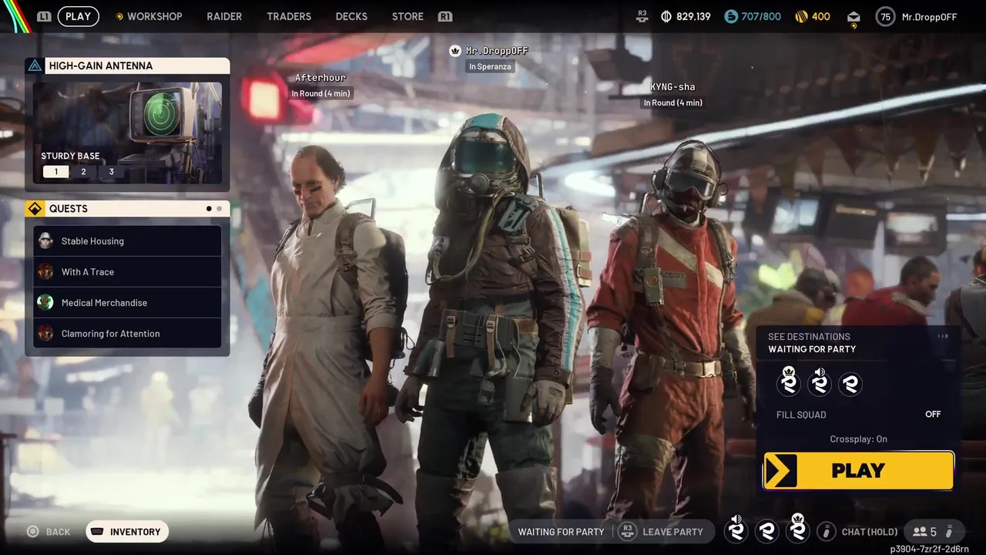
Task: Click the L1 shoulder button icon
Action: click(x=44, y=16)
